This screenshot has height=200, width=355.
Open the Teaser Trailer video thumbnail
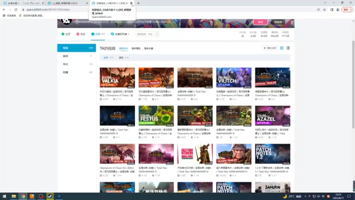click(x=234, y=154)
